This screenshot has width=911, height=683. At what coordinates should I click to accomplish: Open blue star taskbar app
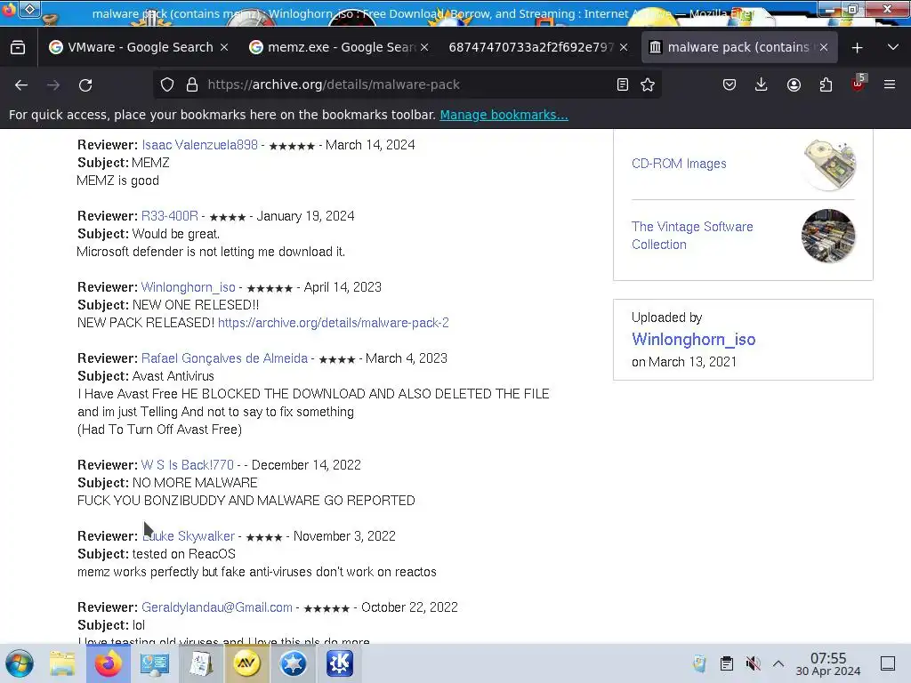pyautogui.click(x=294, y=663)
